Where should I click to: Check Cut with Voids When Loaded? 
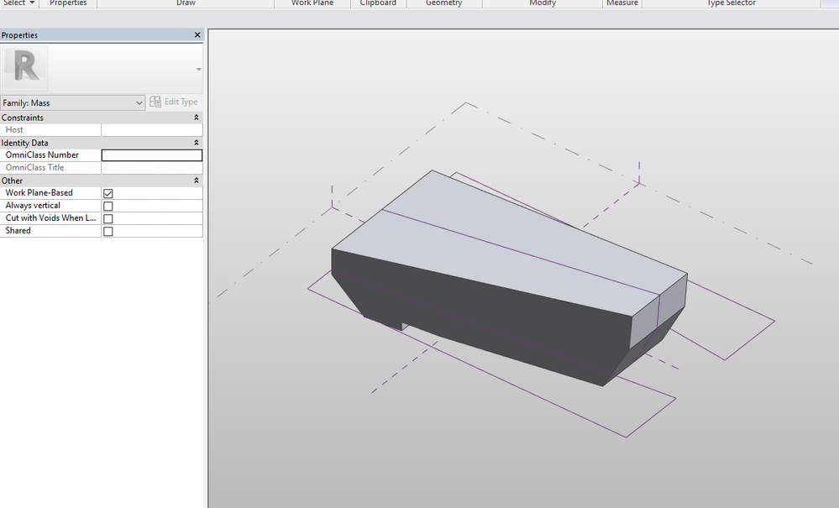coord(107,218)
